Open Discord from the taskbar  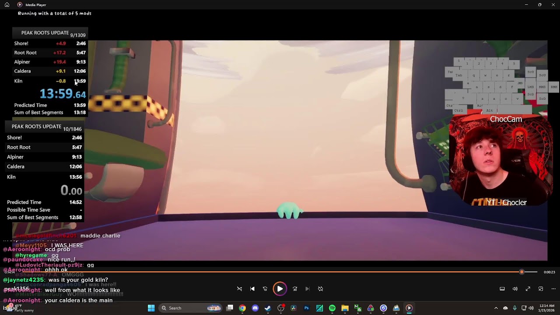255,308
